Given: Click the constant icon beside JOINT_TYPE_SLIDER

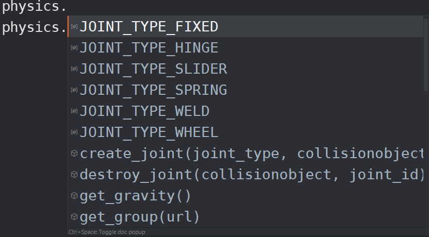Looking at the screenshot, I should click(74, 69).
